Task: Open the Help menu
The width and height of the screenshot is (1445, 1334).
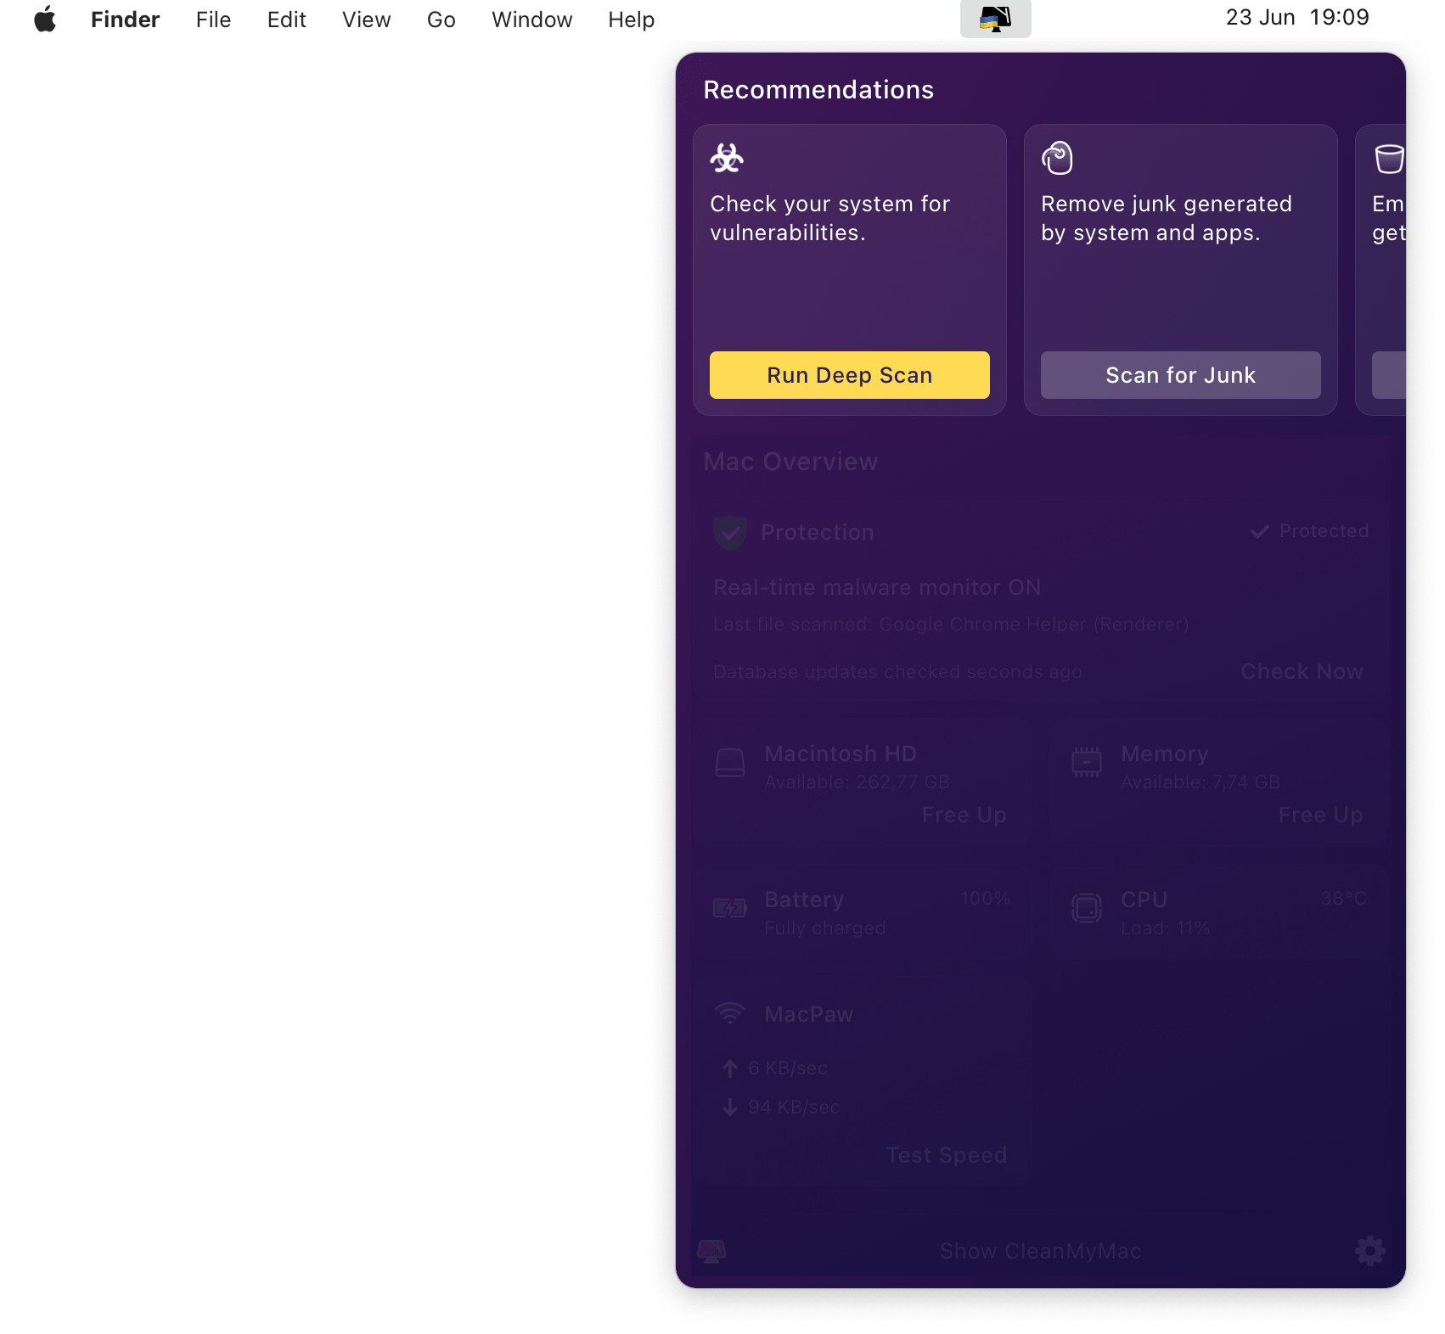Action: pyautogui.click(x=632, y=20)
